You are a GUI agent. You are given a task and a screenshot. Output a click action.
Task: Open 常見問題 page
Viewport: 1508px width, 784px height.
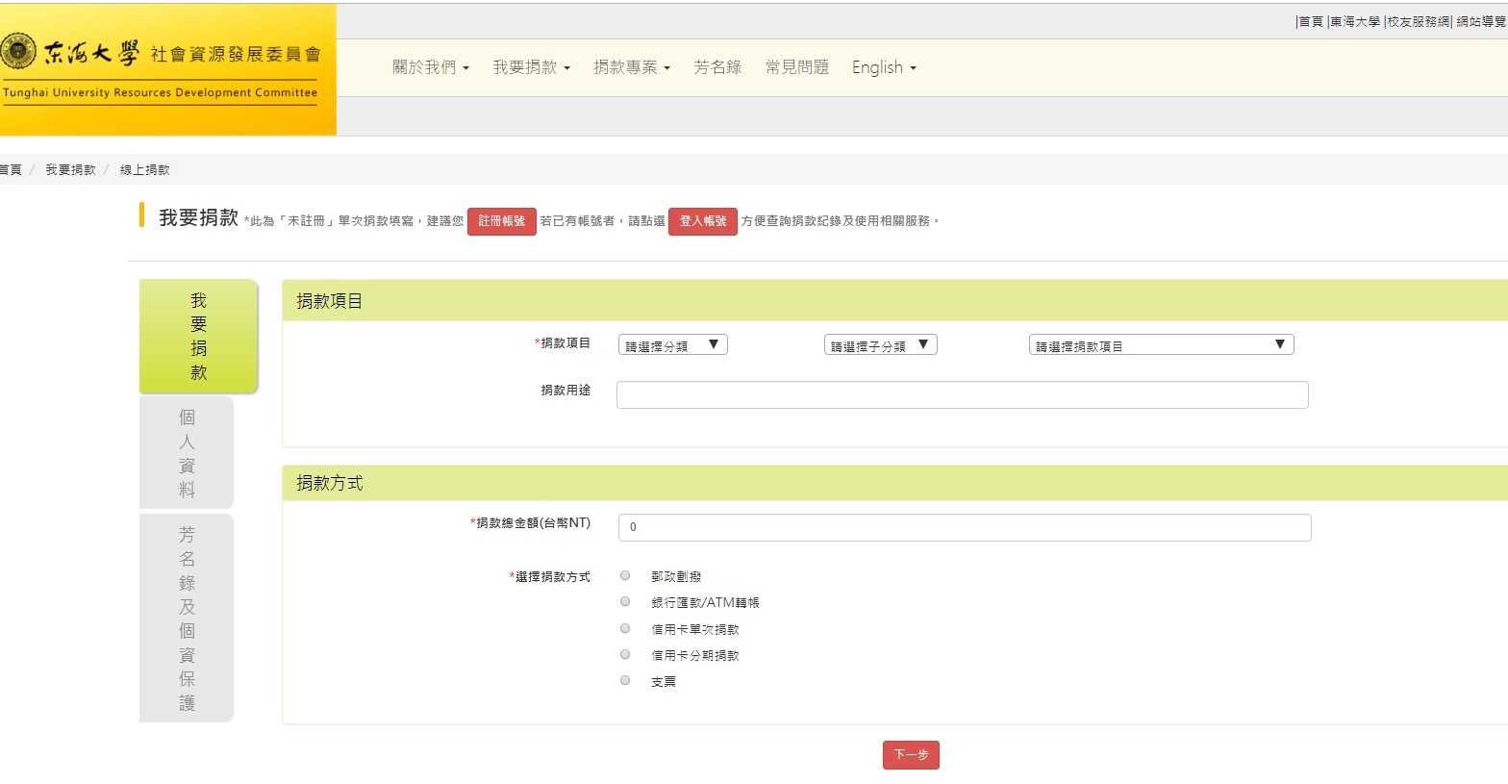click(x=796, y=67)
